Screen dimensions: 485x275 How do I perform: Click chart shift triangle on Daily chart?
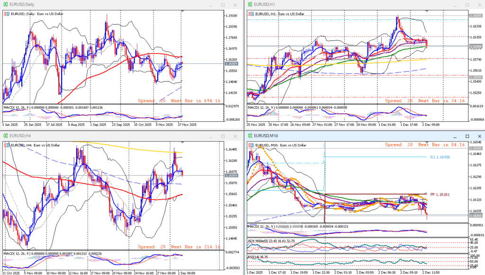coord(181,11)
